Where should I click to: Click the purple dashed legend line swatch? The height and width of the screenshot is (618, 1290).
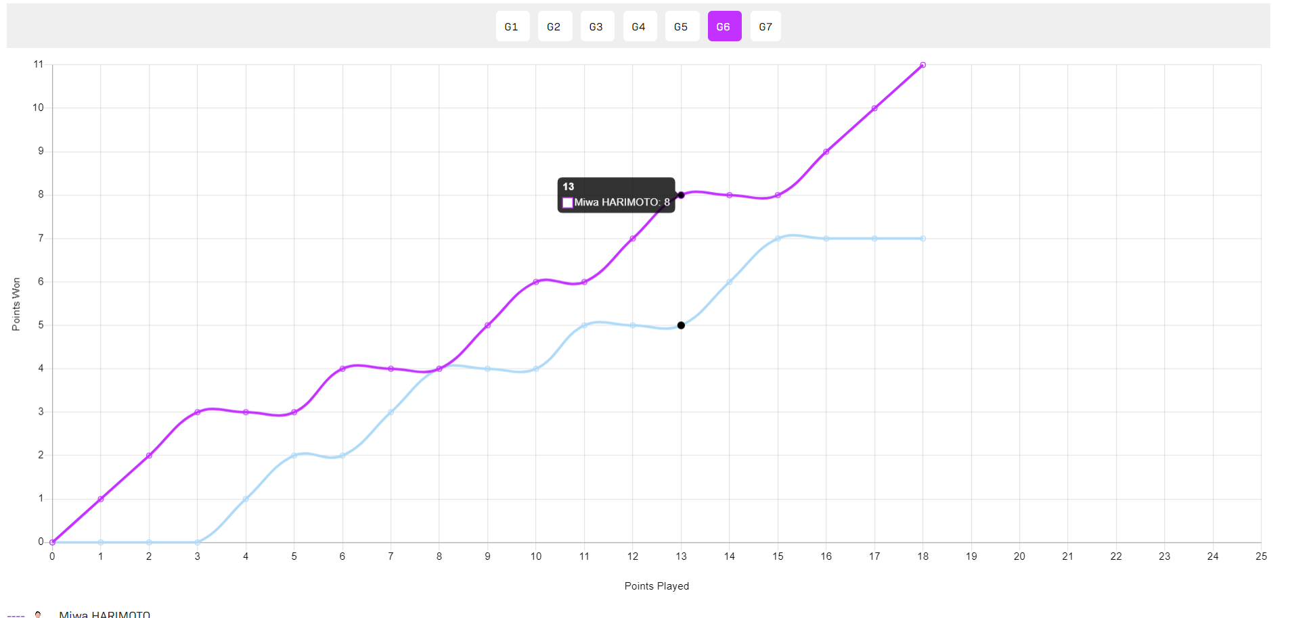coord(16,615)
